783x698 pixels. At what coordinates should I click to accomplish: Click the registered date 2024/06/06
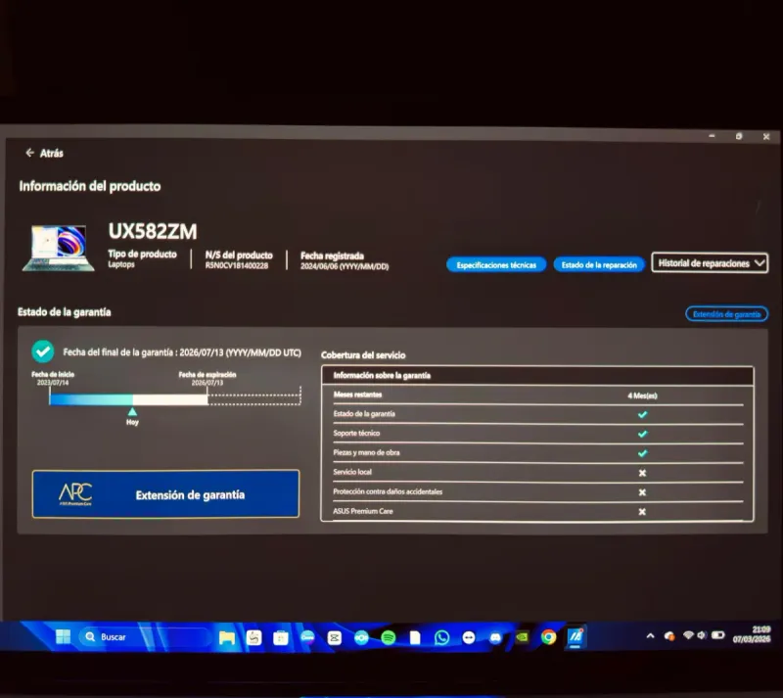click(345, 267)
